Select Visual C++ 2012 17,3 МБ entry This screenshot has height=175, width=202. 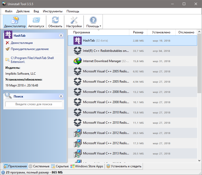click(x=132, y=143)
